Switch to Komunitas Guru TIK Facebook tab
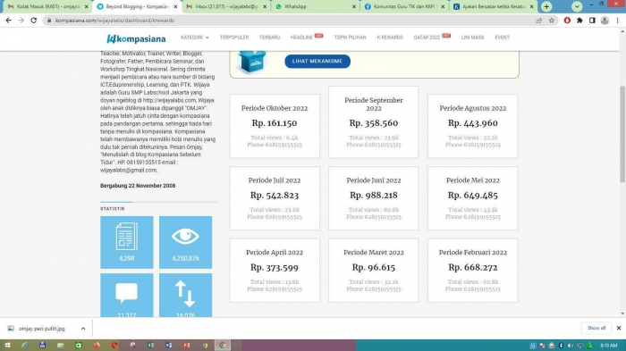Viewport: 626px width, 351px height. pyautogui.click(x=404, y=7)
